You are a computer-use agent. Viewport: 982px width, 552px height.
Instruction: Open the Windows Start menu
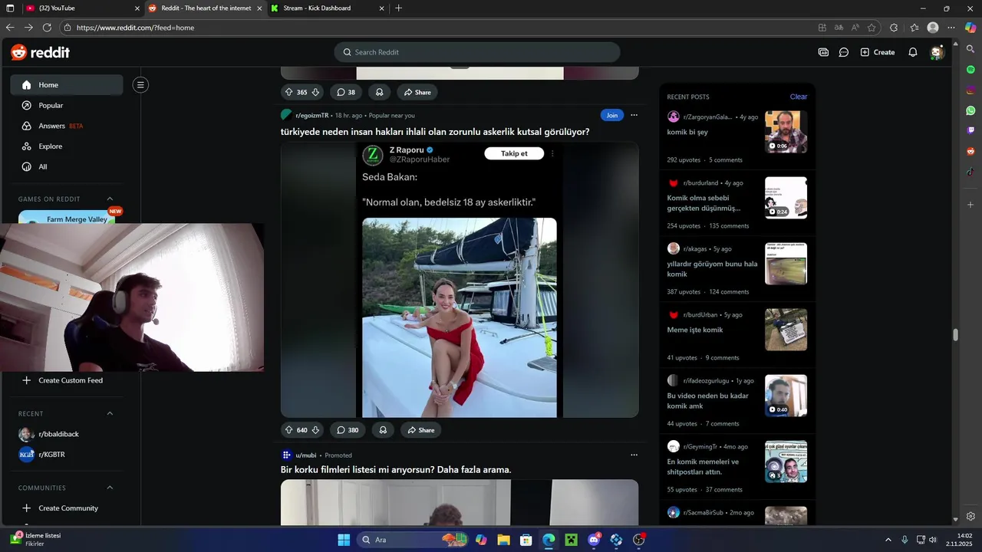[344, 540]
